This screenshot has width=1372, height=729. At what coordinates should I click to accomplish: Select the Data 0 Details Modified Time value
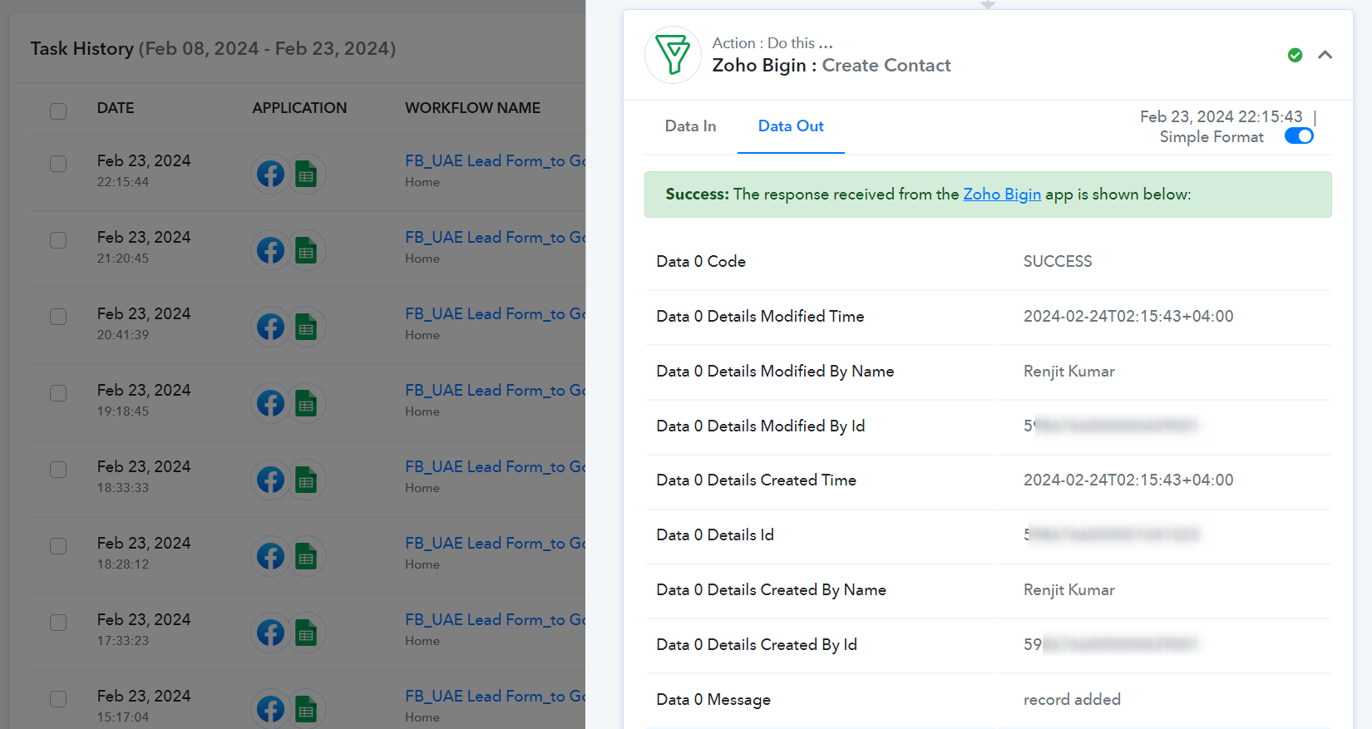1128,317
